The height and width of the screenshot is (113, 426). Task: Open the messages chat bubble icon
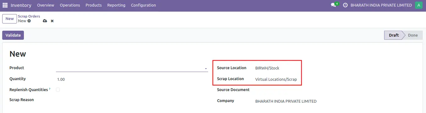coord(334,5)
